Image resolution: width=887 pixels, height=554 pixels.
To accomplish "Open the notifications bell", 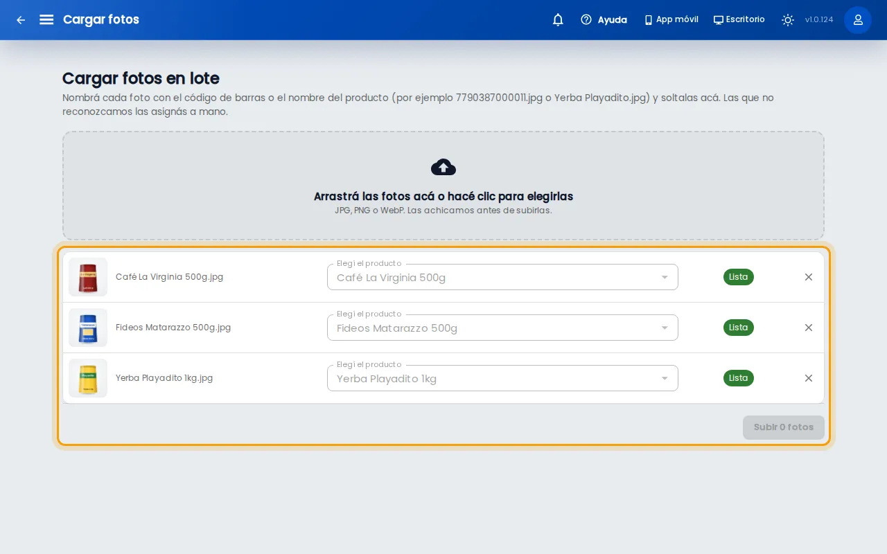I will coord(558,20).
